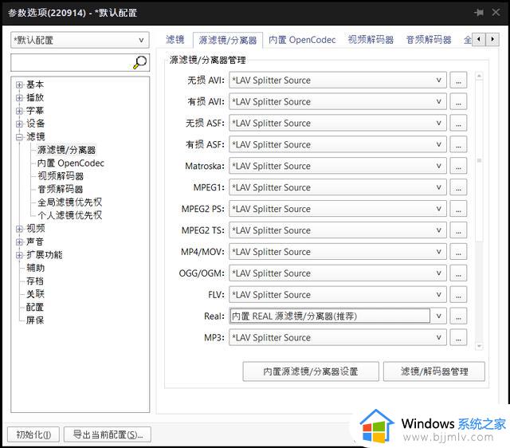Select 内置 OpenCodec in the tree

[71, 163]
